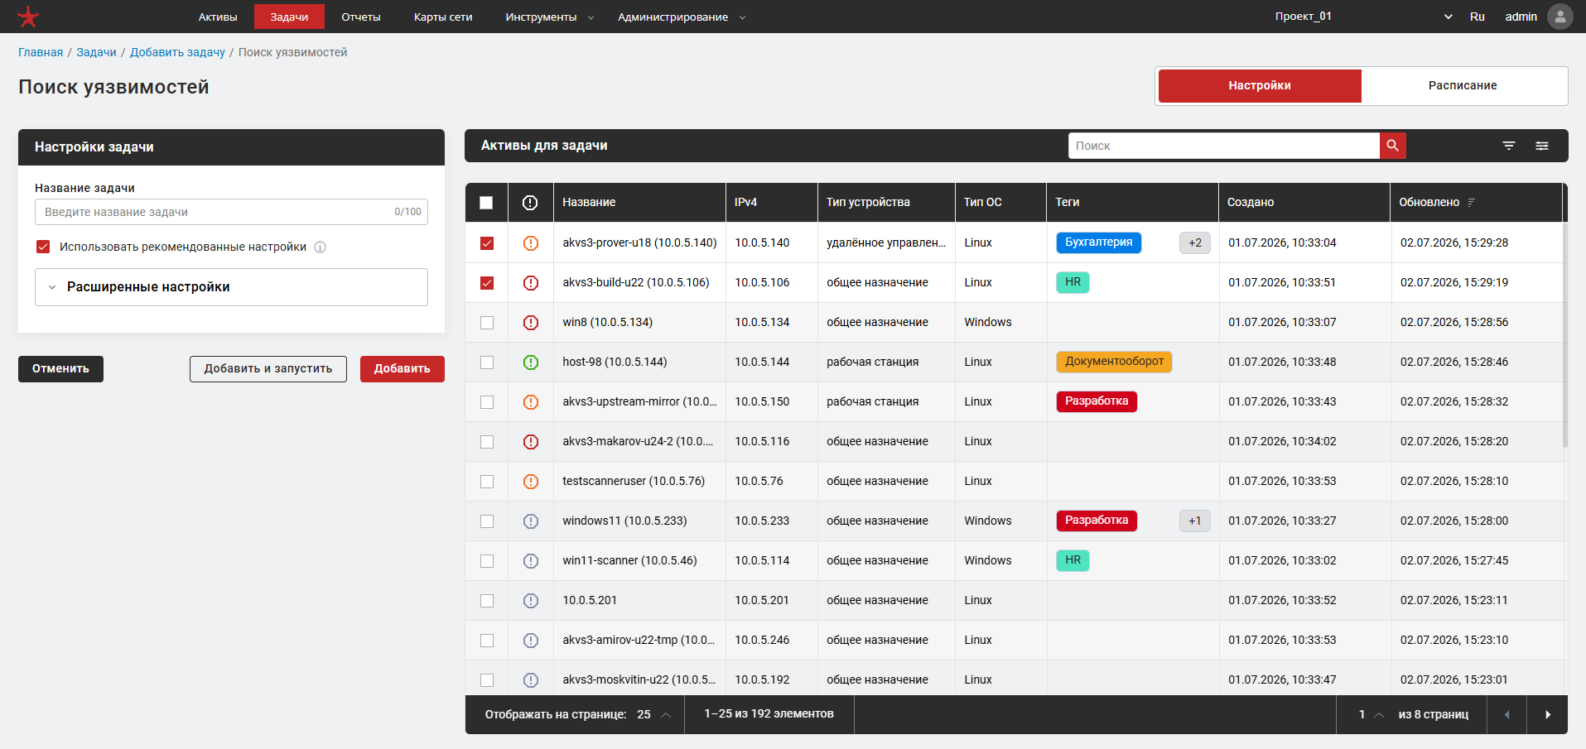Screen dimensions: 1586x749
Task: Click the red star logo
Action: 28,17
